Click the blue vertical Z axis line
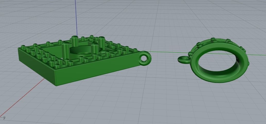 point(76,18)
